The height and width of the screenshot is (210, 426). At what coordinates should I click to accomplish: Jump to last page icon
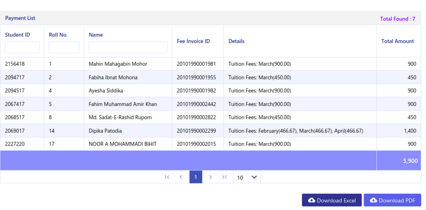coord(224,177)
